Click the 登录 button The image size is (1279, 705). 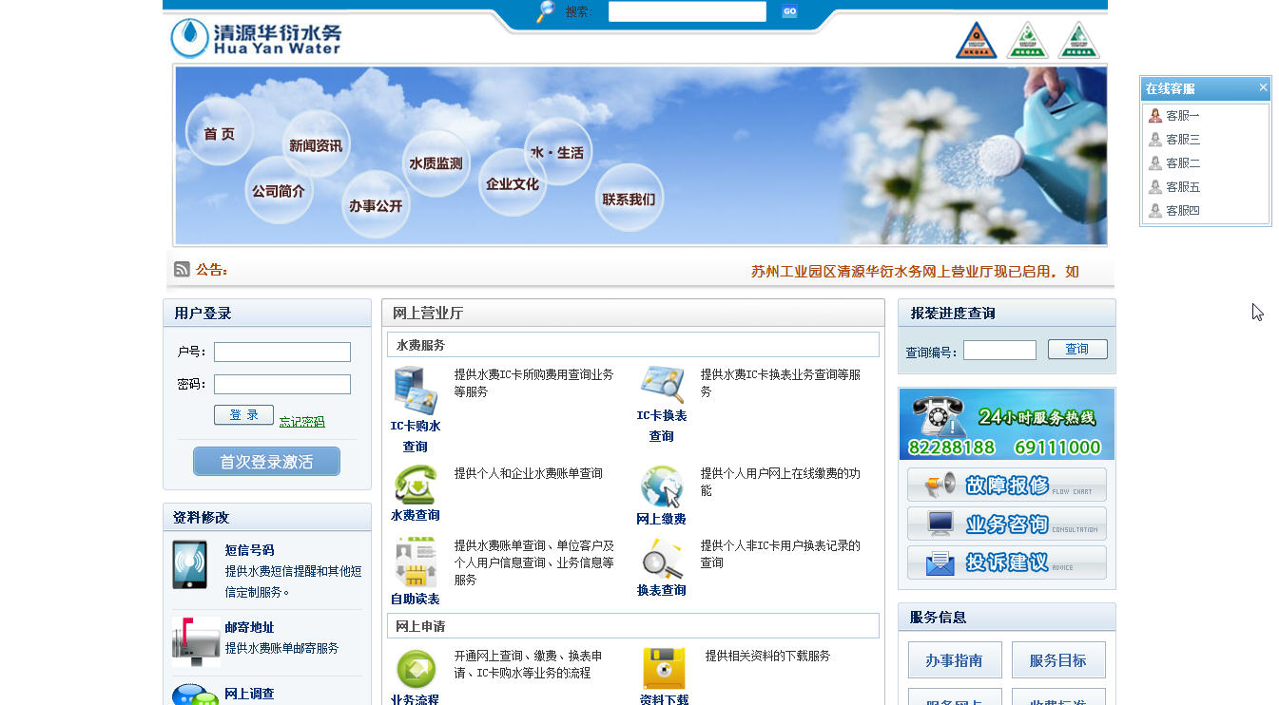tap(243, 415)
